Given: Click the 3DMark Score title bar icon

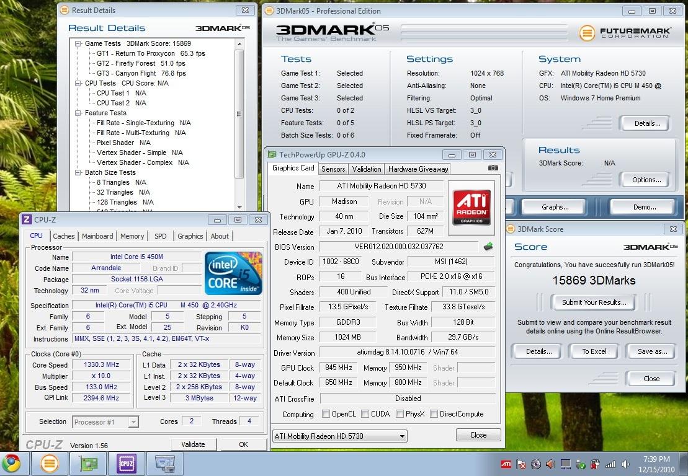Looking at the screenshot, I should [x=511, y=229].
